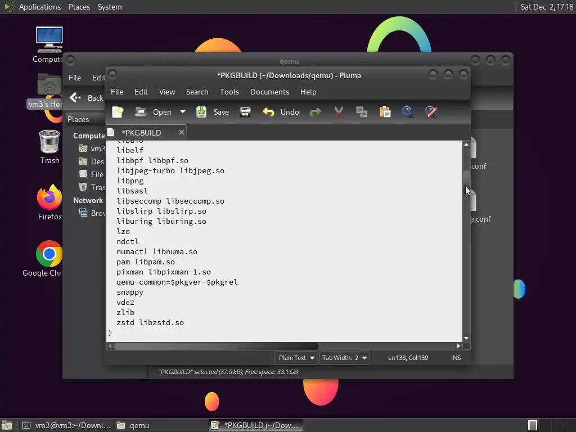576x432 pixels.
Task: Undo the last edit
Action: [281, 112]
